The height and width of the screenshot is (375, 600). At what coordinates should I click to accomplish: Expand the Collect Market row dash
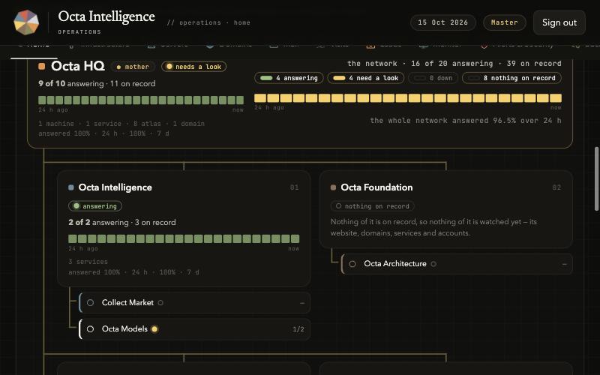point(302,303)
